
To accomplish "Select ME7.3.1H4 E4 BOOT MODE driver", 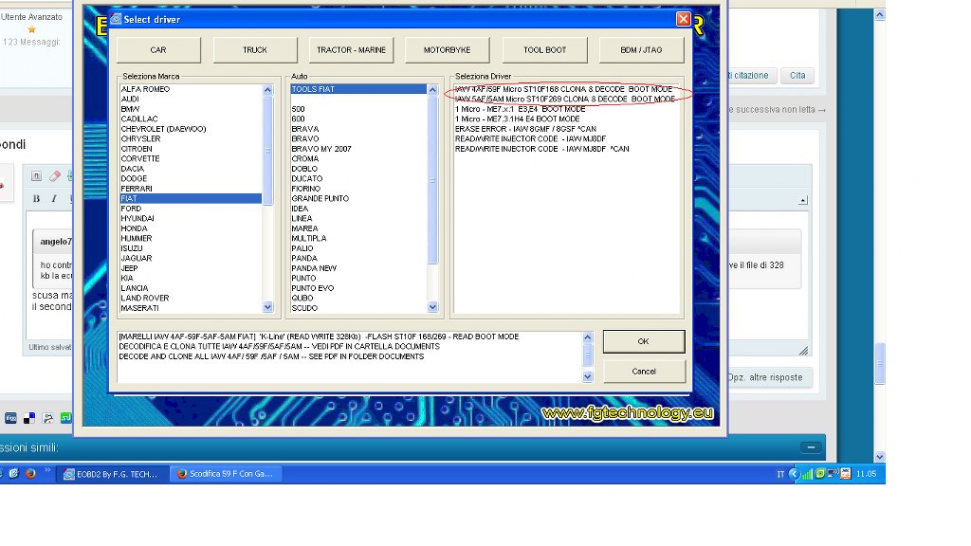I will point(517,118).
